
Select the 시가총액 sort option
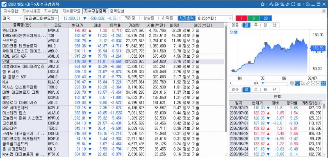pos(187,18)
